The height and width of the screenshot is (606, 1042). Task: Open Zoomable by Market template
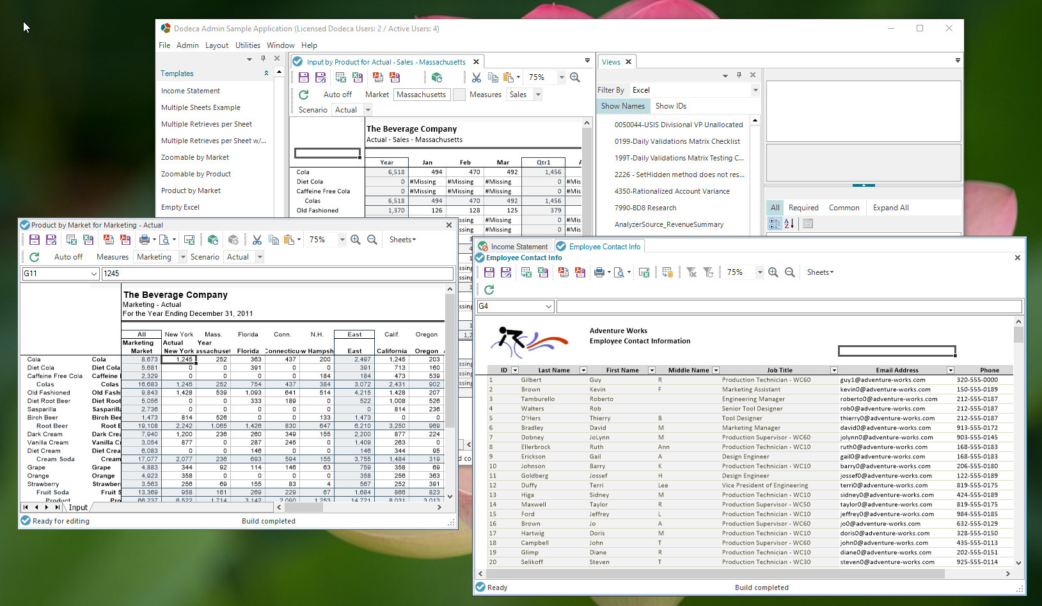coord(195,157)
